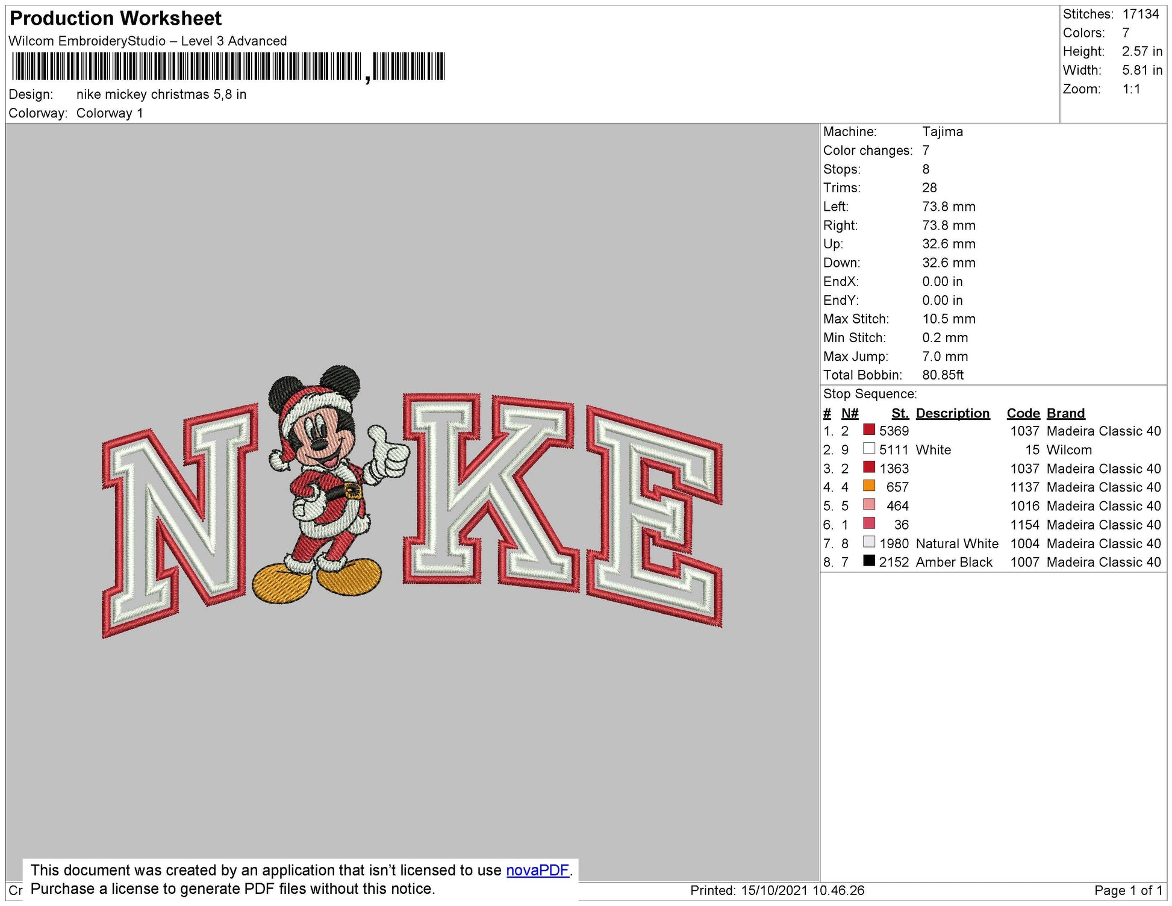Select the 'Colorway 1' value
Screen dimensions: 1172x906
(110, 113)
